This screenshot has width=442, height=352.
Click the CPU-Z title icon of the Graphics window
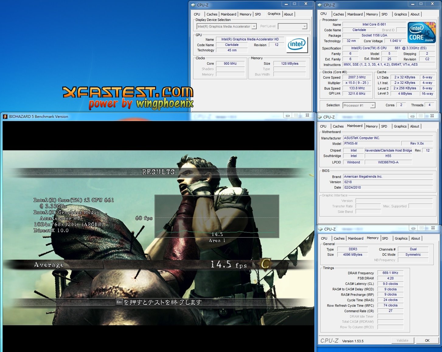coord(193,5)
